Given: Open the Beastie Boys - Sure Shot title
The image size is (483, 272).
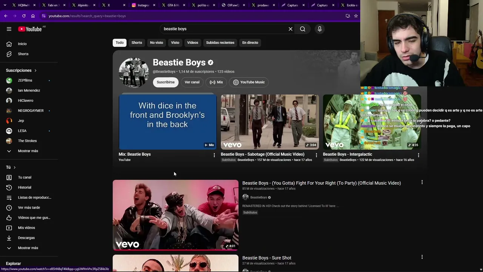Looking at the screenshot, I should 267,258.
